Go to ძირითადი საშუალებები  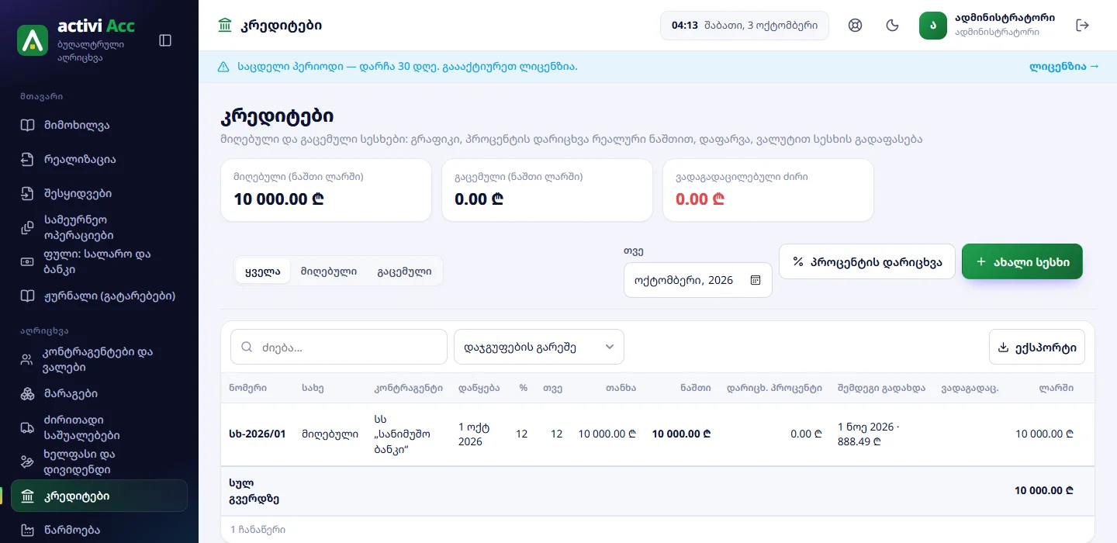coord(99,427)
